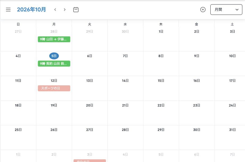
Task: Select date 11日
Action: [18, 81]
